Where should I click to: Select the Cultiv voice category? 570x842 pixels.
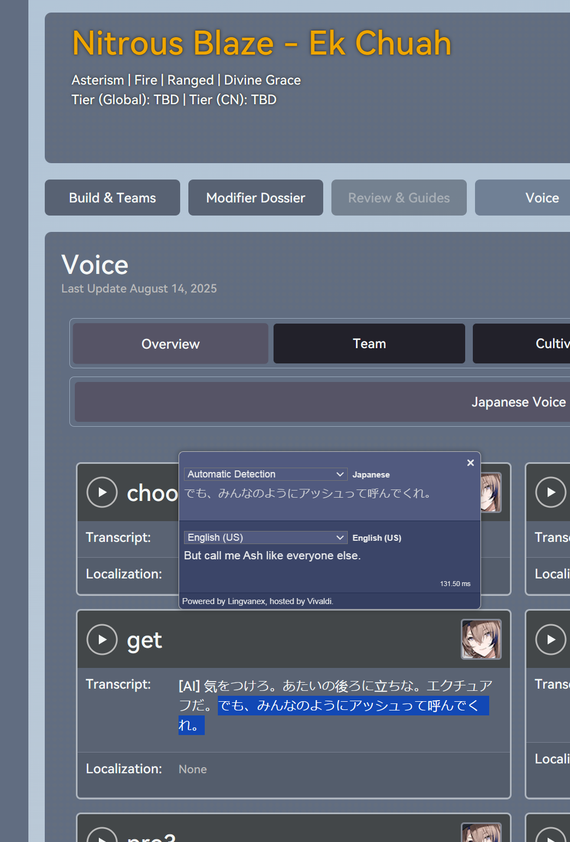pyautogui.click(x=521, y=344)
